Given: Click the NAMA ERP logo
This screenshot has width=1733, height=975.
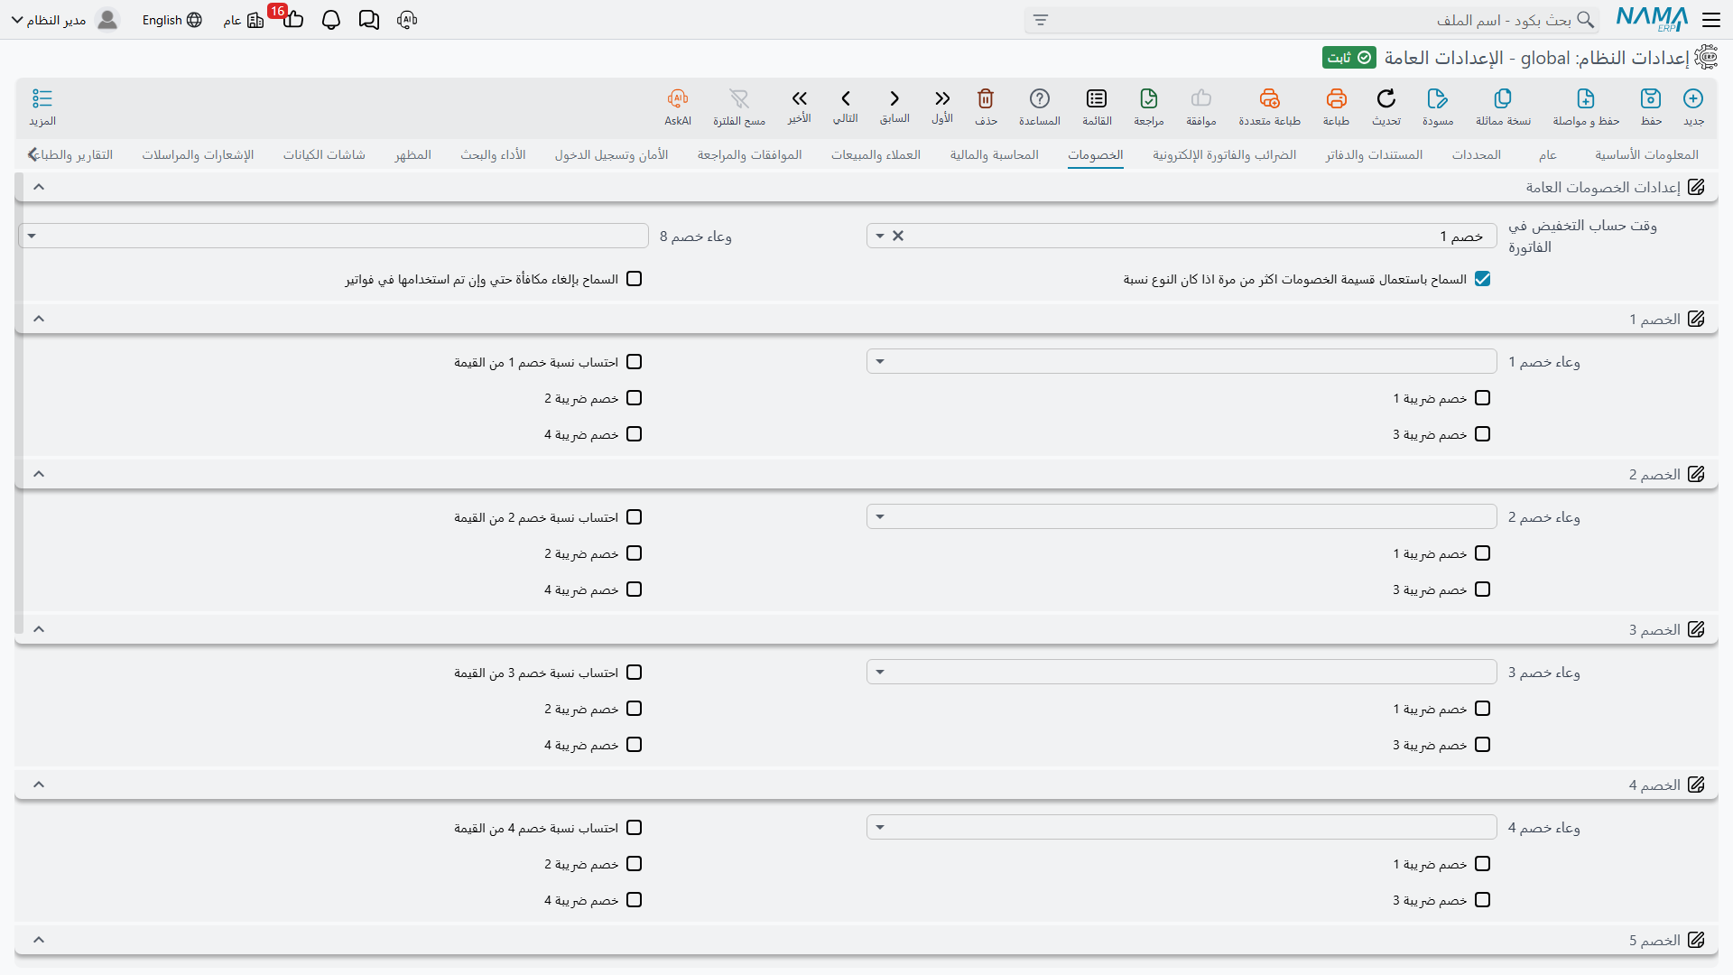Looking at the screenshot, I should click(1652, 19).
